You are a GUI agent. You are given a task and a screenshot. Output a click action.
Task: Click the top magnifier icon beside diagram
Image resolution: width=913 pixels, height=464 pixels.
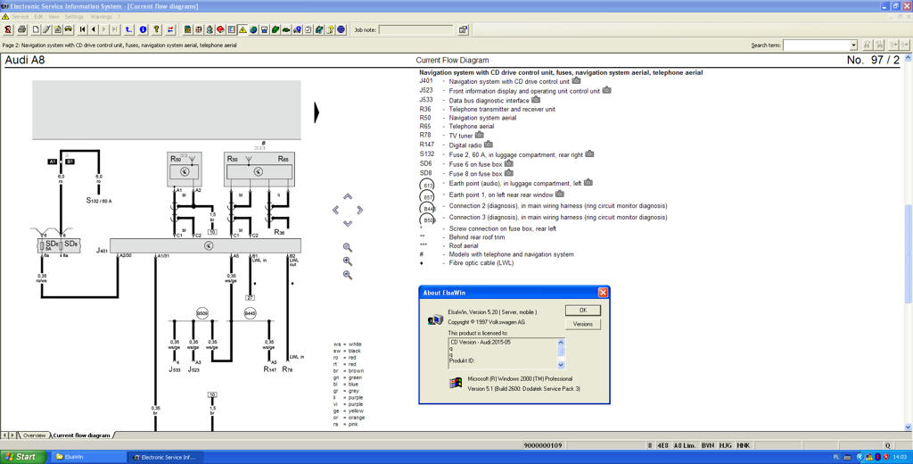tap(348, 248)
